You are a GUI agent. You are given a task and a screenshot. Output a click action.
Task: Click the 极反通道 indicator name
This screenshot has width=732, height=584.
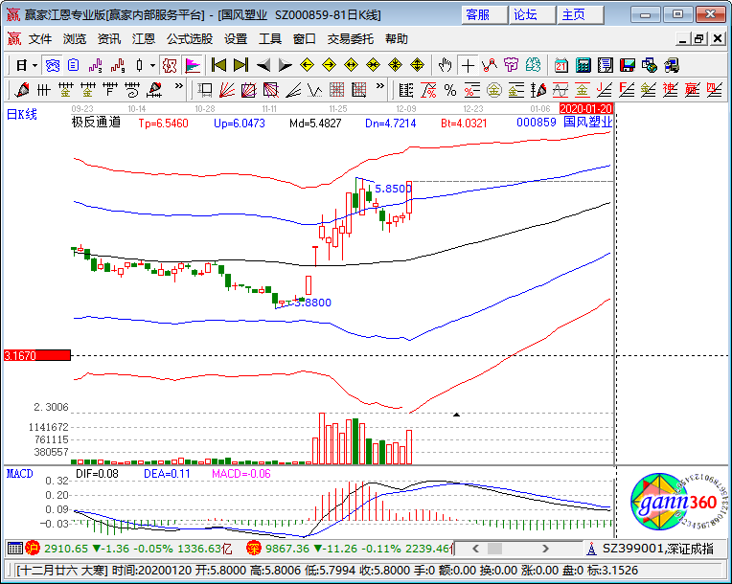[x=96, y=123]
